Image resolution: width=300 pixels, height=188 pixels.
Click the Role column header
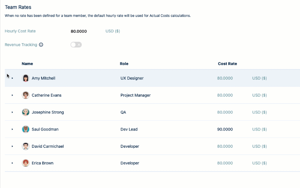pos(124,64)
